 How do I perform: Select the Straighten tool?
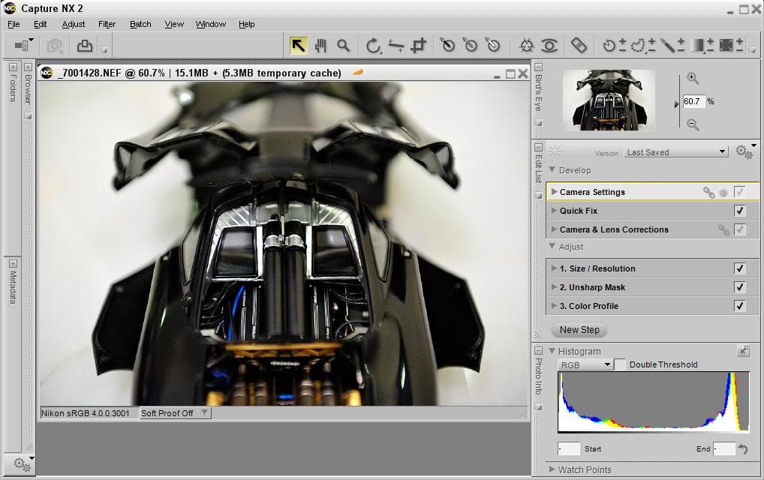click(396, 46)
